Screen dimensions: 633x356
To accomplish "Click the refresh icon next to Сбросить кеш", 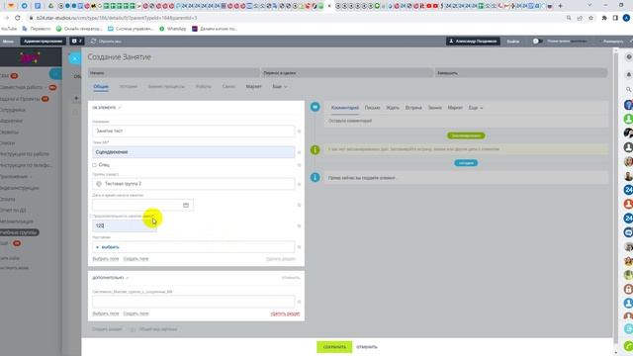I will pos(93,42).
